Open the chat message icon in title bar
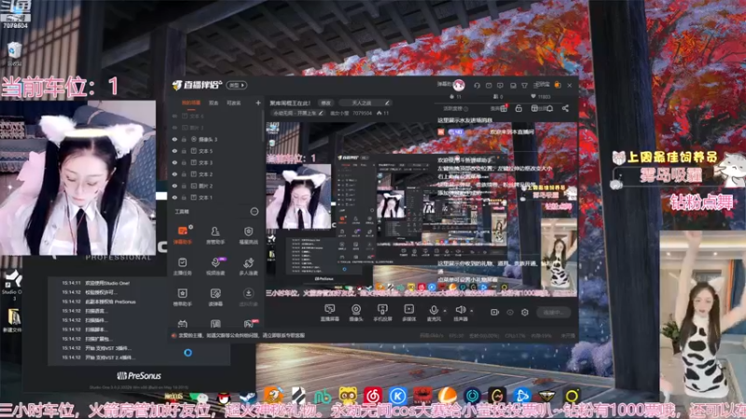746x419 pixels. 500,85
